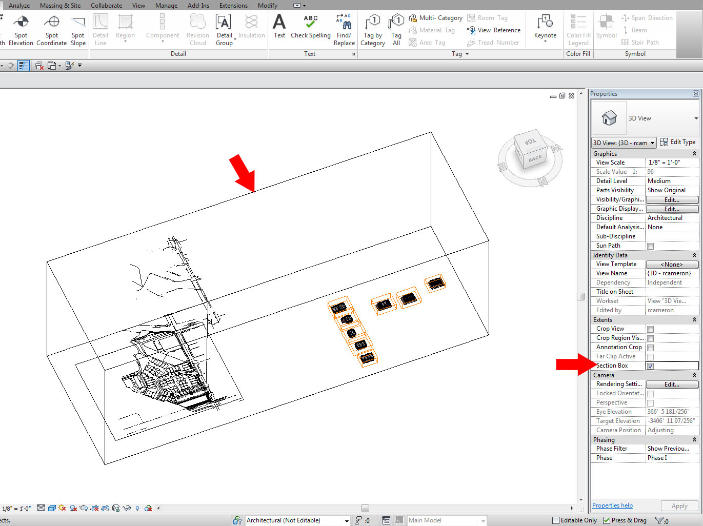Image resolution: width=703 pixels, height=526 pixels.
Task: Choose the Insulation detail tool
Action: coord(251,27)
